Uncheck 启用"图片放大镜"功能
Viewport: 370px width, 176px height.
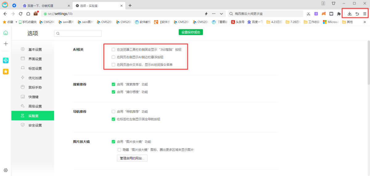point(113,142)
